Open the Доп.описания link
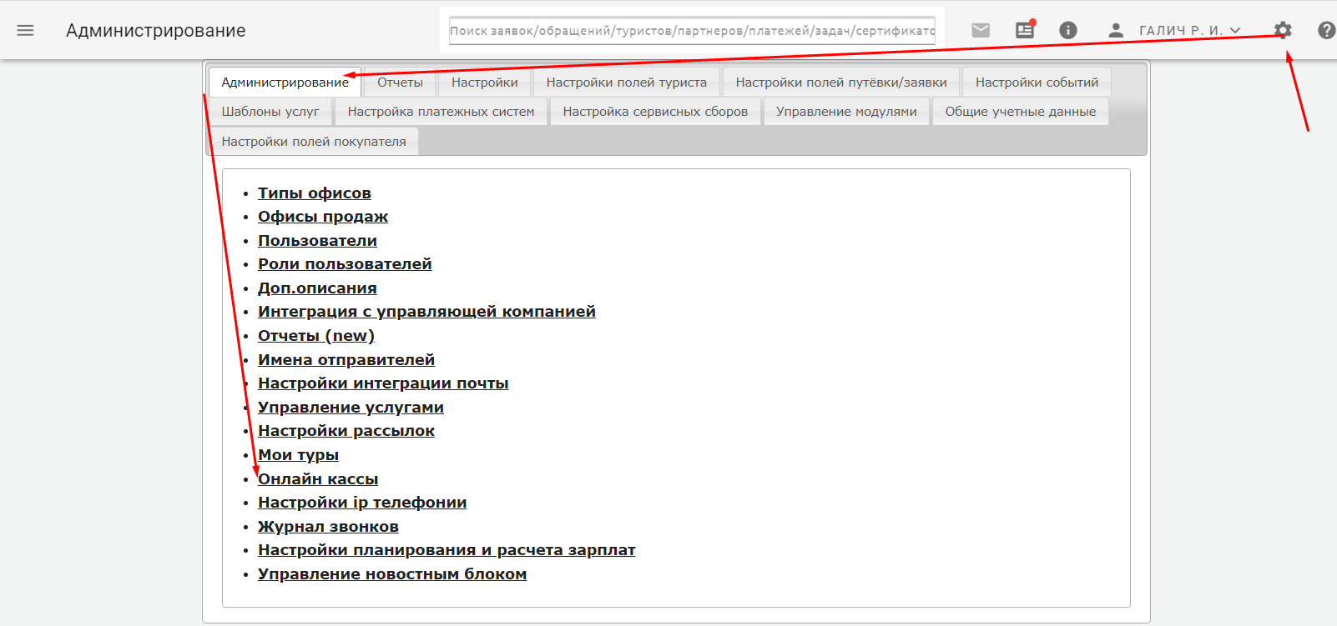 pos(317,288)
